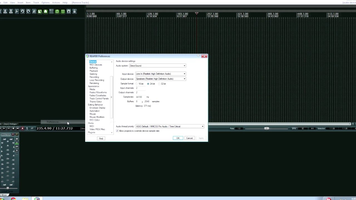Open the Output device dropdown

pyautogui.click(x=161, y=79)
